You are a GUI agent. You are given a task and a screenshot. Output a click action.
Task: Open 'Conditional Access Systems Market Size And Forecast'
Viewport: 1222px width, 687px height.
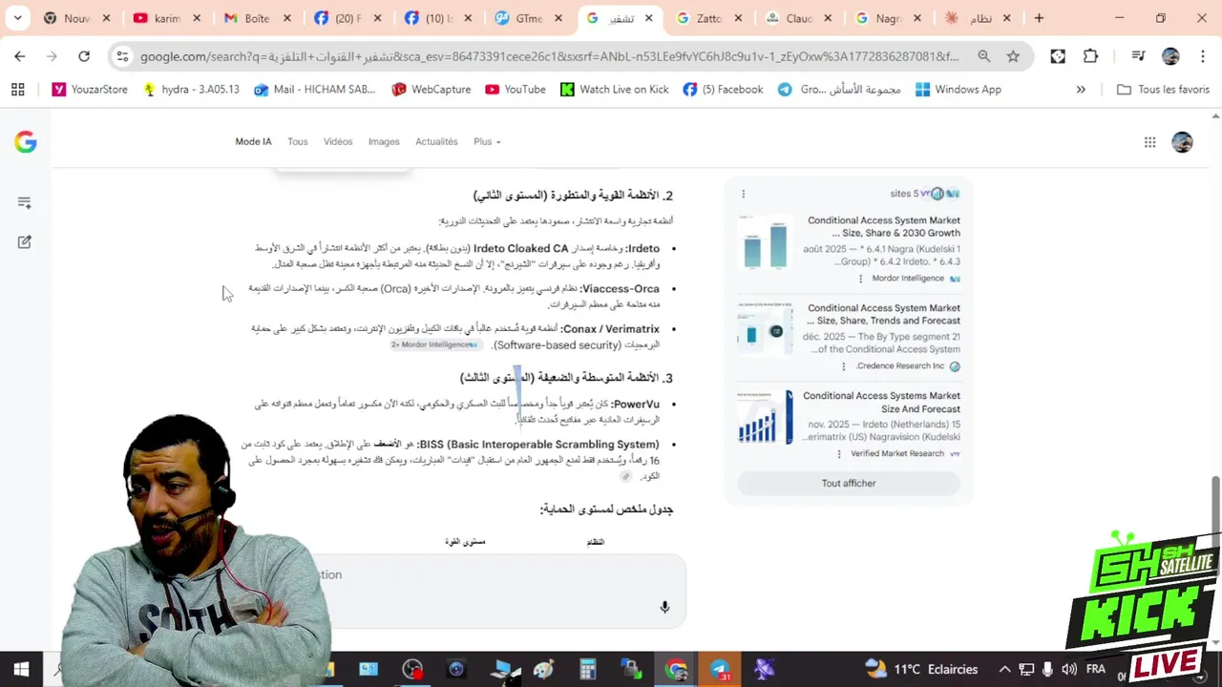tap(881, 402)
